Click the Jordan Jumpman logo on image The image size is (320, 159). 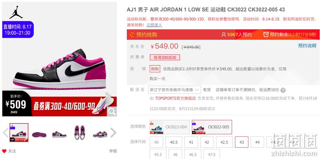16,12
